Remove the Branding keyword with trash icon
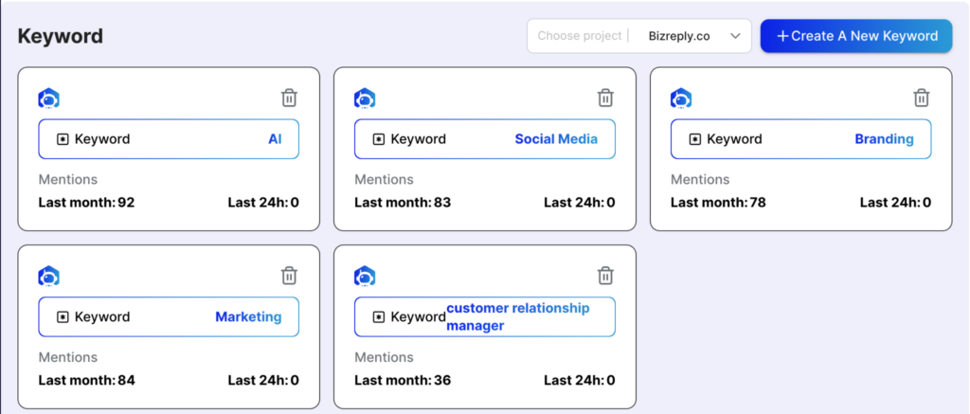This screenshot has width=970, height=414. [x=921, y=98]
